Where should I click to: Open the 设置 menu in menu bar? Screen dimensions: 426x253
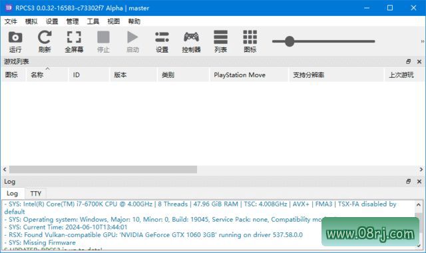pos(52,21)
